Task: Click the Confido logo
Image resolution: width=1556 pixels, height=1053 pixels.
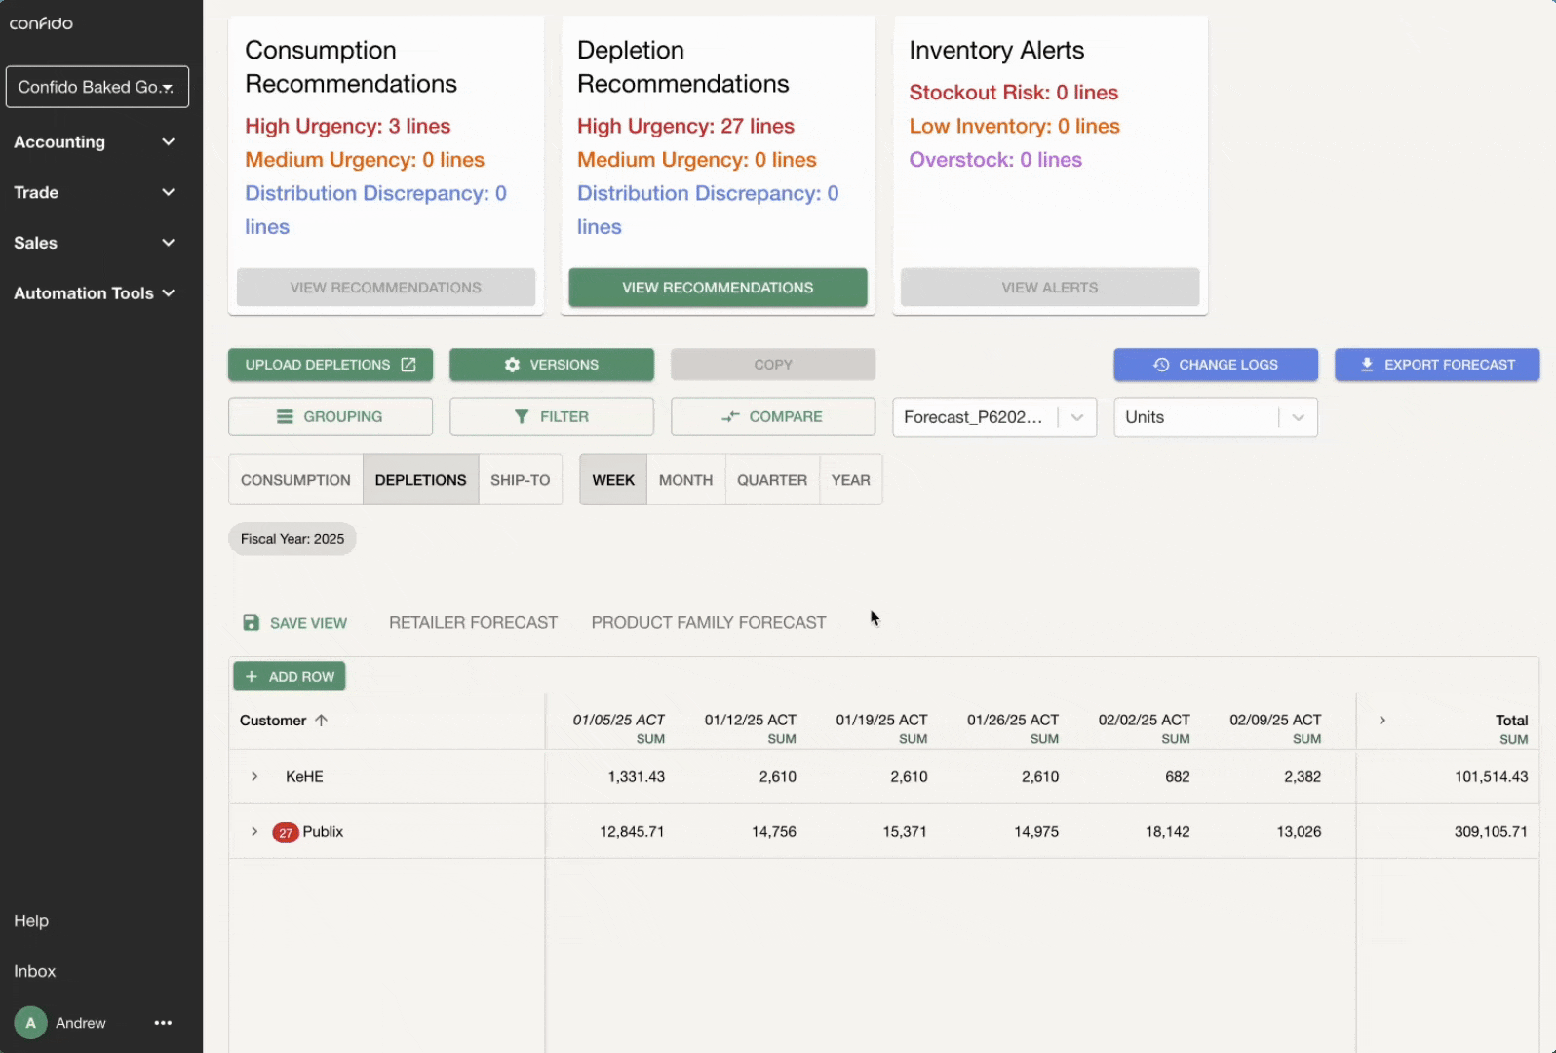Action: click(x=41, y=23)
